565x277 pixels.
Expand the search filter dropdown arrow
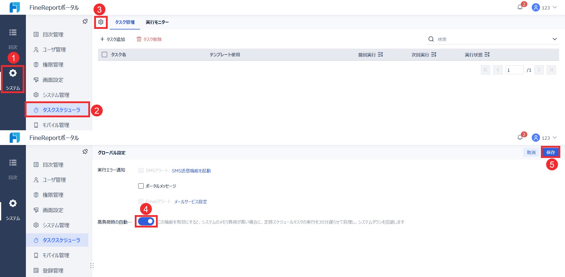click(555, 39)
